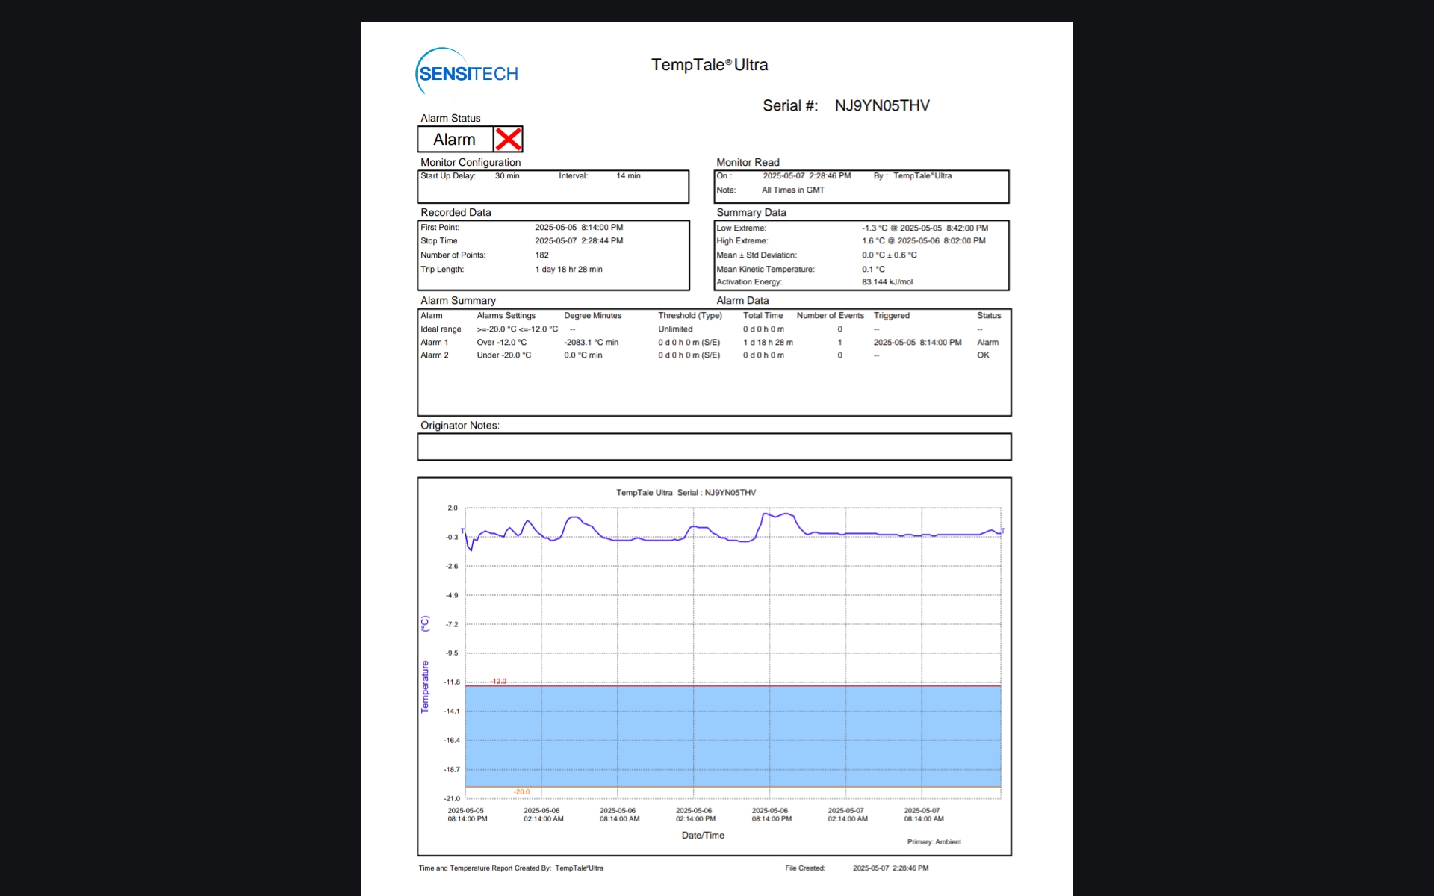Click Monitor Read date 2025-05-07 2:28:46 PM
This screenshot has width=1434, height=896.
pyautogui.click(x=807, y=176)
